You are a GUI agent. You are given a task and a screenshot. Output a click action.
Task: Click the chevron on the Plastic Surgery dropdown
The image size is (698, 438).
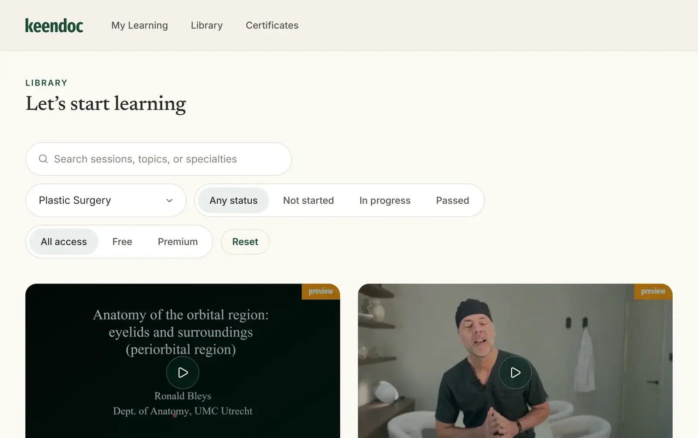(x=169, y=201)
